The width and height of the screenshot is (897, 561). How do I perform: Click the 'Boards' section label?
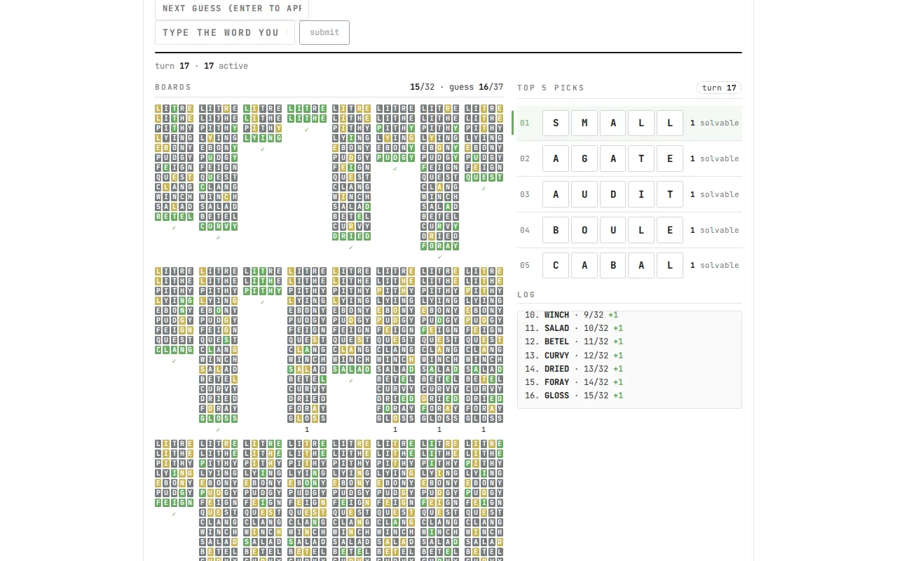173,87
